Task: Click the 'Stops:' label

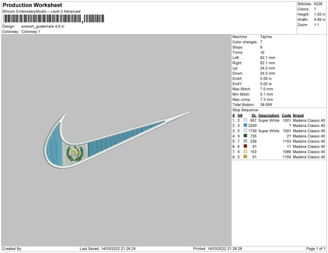Action: click(237, 47)
